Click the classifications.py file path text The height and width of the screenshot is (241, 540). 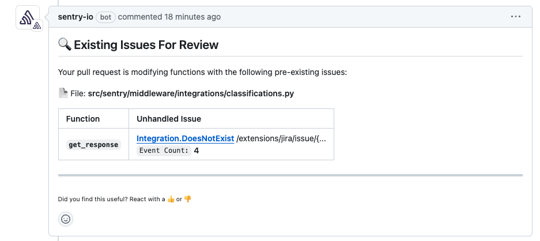pos(191,93)
